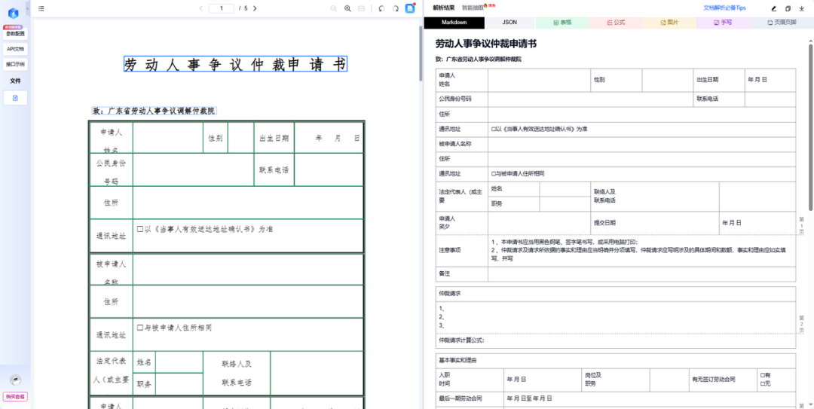Rotate the document clockwise
The width and height of the screenshot is (814, 409).
[395, 8]
